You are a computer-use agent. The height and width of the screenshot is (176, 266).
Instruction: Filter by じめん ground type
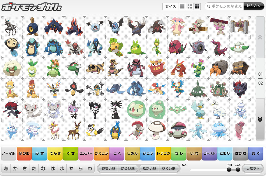pyautogui.click(x=132, y=153)
